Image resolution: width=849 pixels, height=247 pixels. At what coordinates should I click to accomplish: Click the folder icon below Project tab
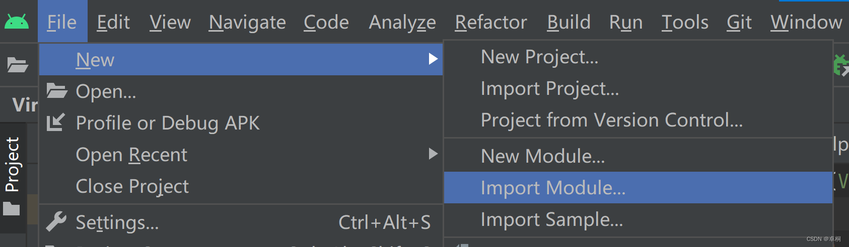click(x=12, y=208)
